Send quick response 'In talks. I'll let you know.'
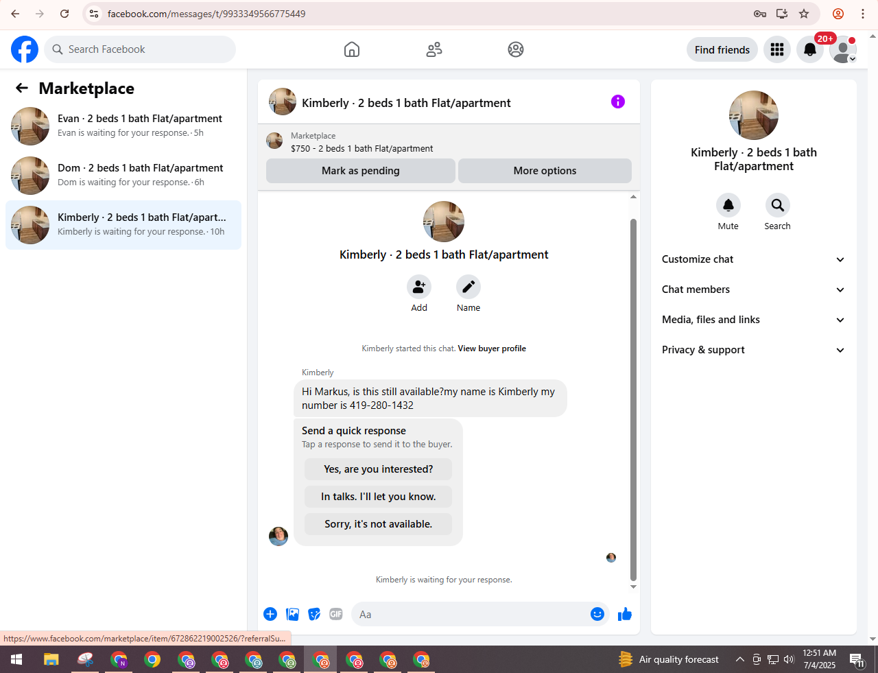The image size is (878, 673). pos(378,497)
